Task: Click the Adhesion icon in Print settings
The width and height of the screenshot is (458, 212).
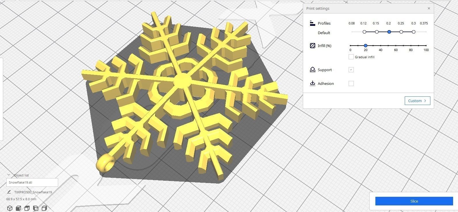Action: (313, 83)
